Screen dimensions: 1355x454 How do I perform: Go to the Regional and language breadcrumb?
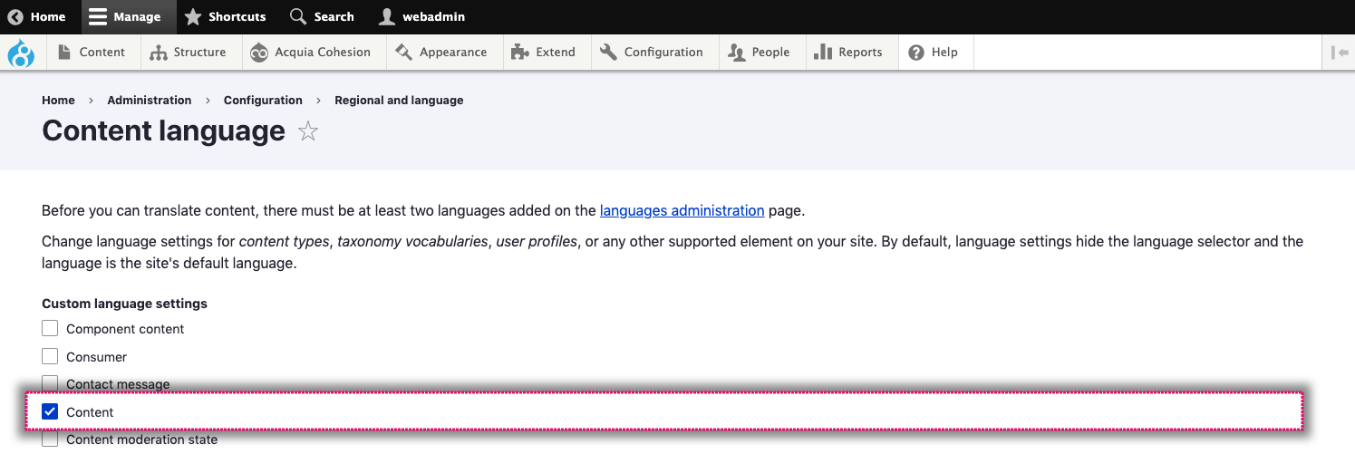point(399,101)
